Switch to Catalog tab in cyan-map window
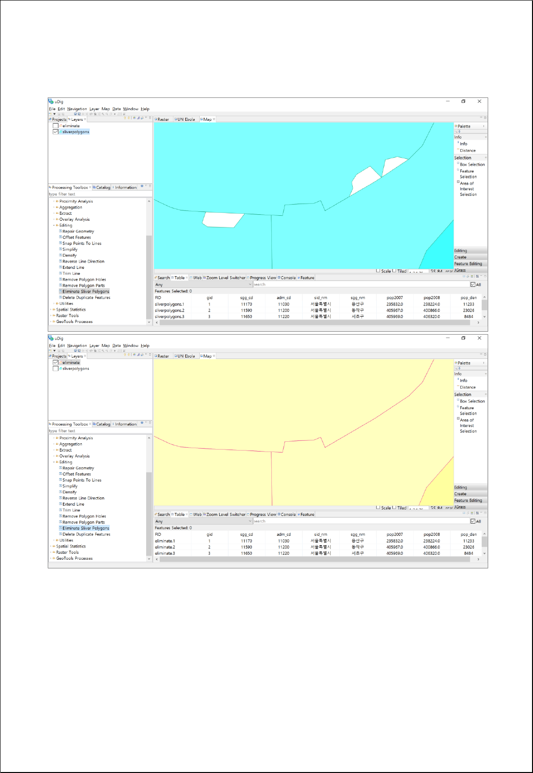Screen dimensions: 533x773 click(x=101, y=188)
